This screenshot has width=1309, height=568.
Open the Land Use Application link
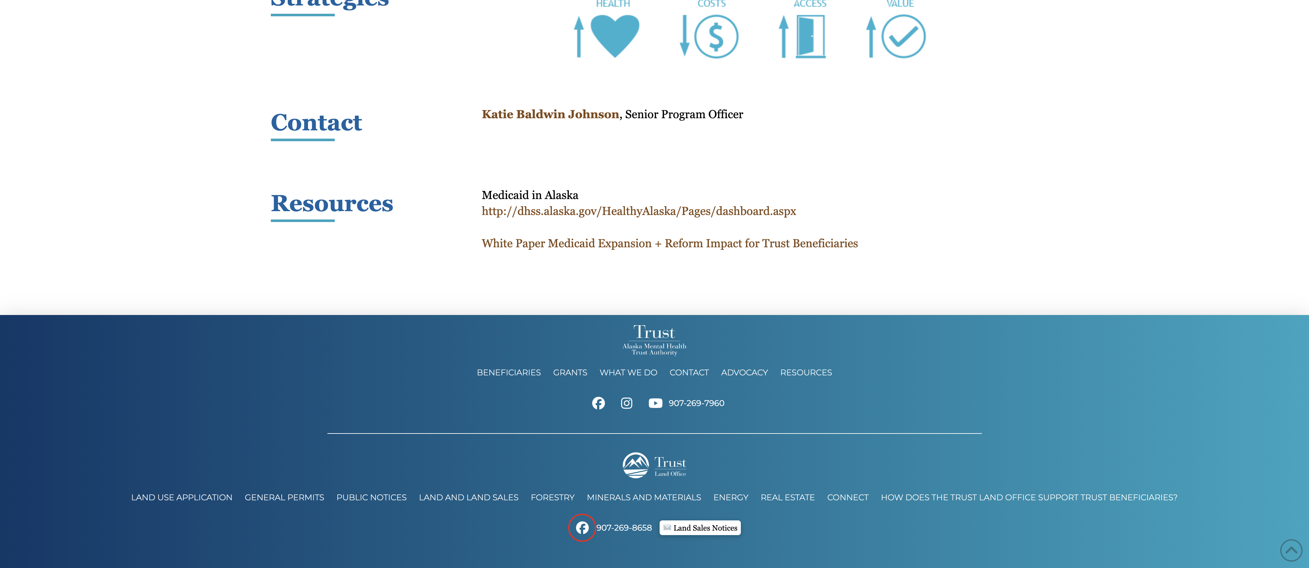point(181,497)
